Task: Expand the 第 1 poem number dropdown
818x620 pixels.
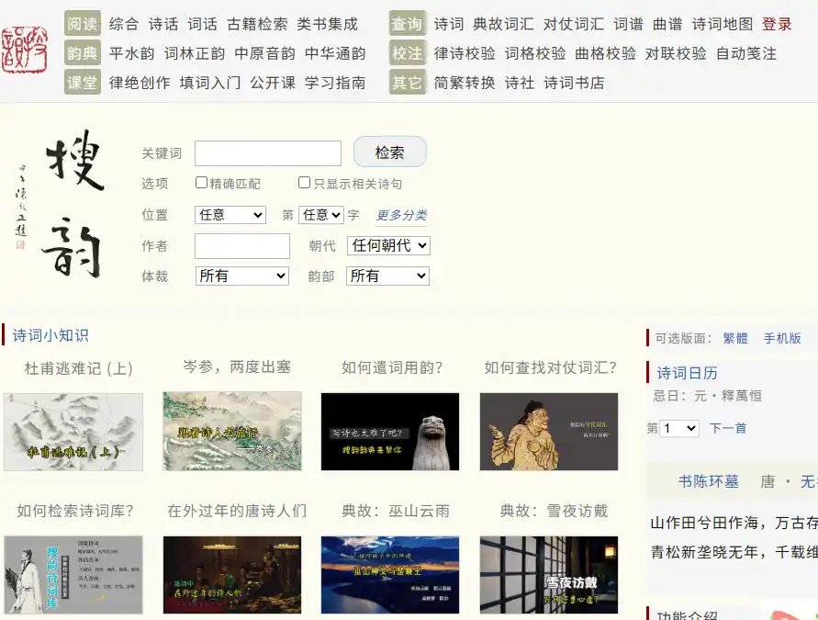Action: click(679, 428)
